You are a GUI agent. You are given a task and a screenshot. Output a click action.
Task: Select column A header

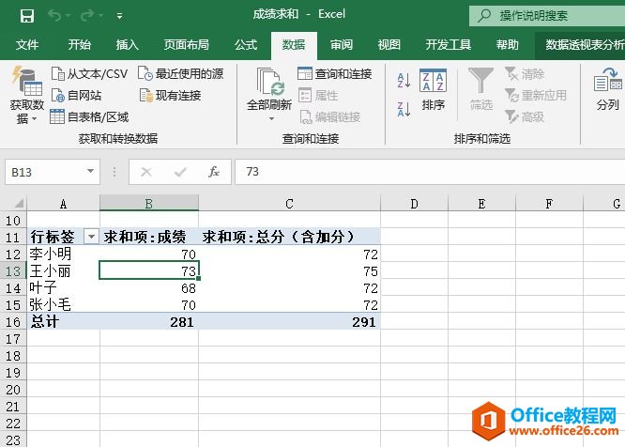[x=64, y=204]
